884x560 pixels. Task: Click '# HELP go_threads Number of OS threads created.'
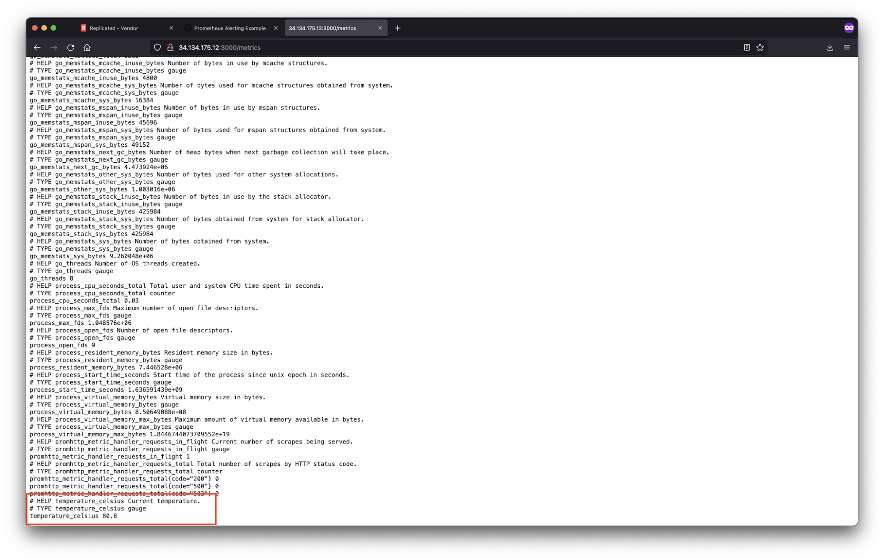click(x=115, y=263)
